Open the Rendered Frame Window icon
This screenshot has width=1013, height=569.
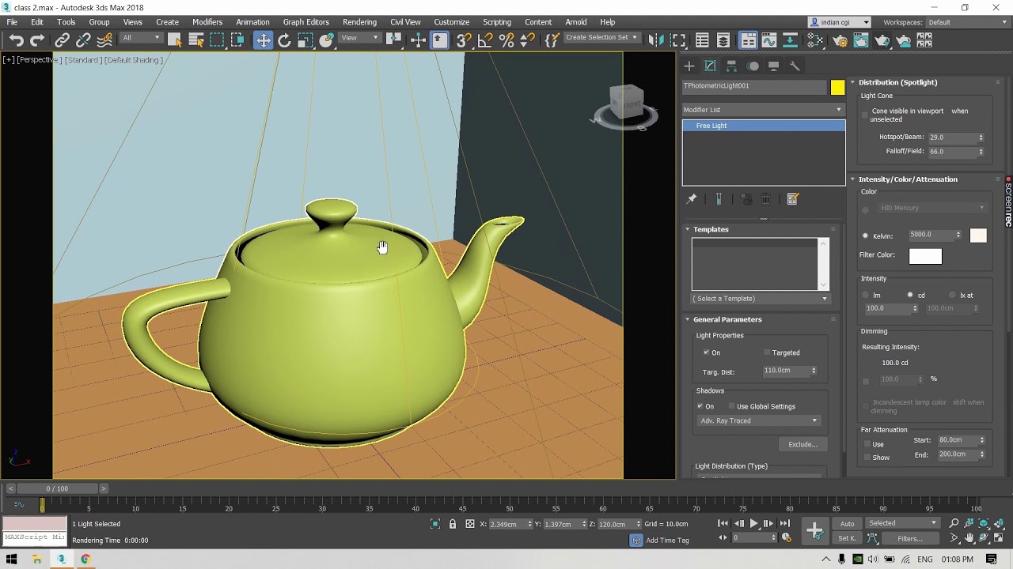pos(861,40)
